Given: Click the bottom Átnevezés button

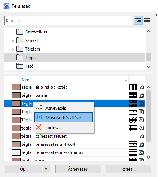Looking at the screenshot, I should pos(78,169).
